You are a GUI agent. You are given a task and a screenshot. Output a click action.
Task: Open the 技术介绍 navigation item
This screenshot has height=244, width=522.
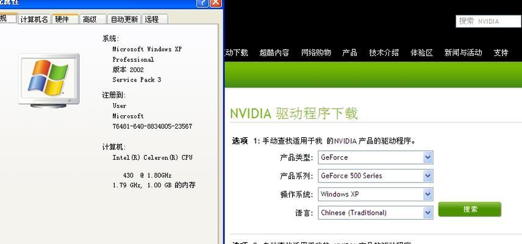coord(384,52)
